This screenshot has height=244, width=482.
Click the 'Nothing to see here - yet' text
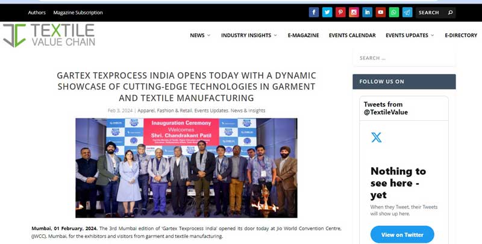point(398,183)
